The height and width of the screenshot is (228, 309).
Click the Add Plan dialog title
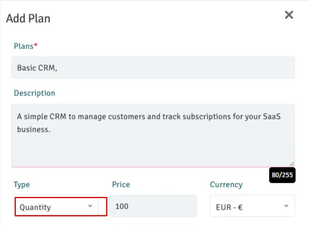click(28, 19)
